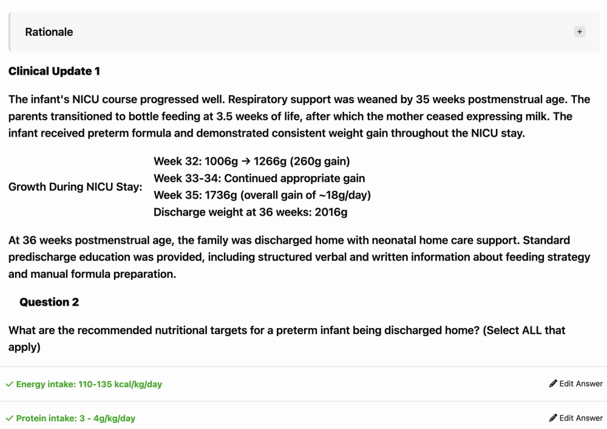This screenshot has width=607, height=429.
Task: Click the Discharge weight at 36 weeks line
Action: [x=251, y=212]
